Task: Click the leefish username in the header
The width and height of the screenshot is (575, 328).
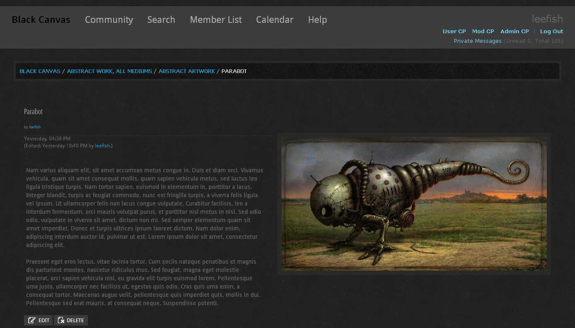Action: point(548,19)
